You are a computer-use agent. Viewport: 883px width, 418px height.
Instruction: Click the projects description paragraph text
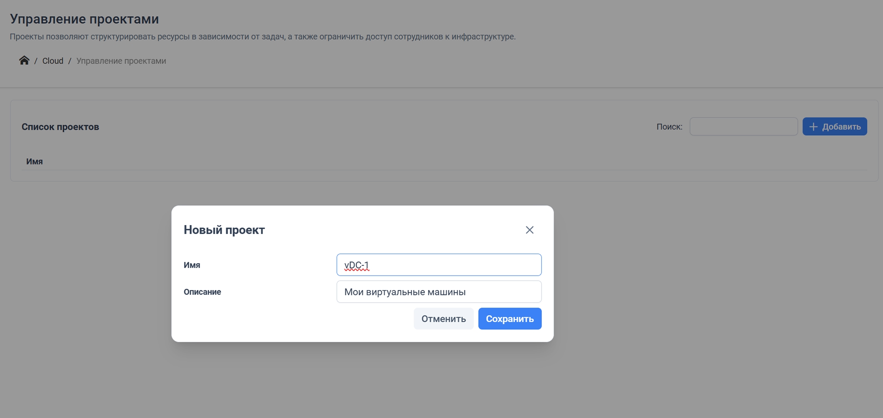click(x=263, y=37)
